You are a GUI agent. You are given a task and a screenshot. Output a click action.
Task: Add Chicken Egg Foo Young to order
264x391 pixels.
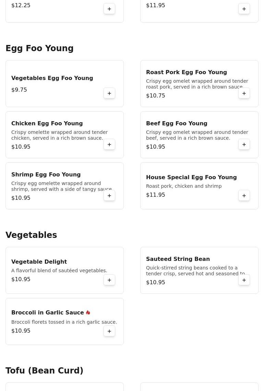(109, 145)
